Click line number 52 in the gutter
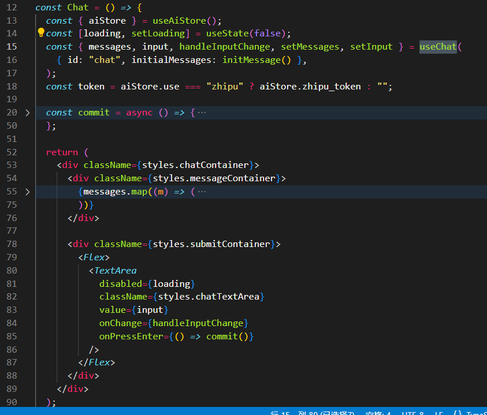The height and width of the screenshot is (415, 487). coord(12,152)
